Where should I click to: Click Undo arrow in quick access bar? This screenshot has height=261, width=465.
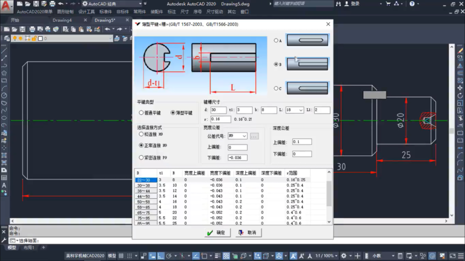(x=61, y=4)
